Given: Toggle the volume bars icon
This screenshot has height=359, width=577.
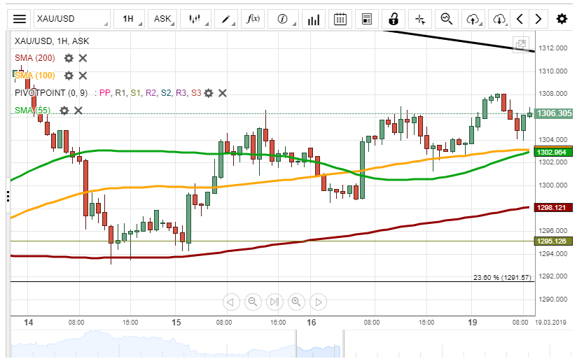Looking at the screenshot, I should click(x=313, y=19).
